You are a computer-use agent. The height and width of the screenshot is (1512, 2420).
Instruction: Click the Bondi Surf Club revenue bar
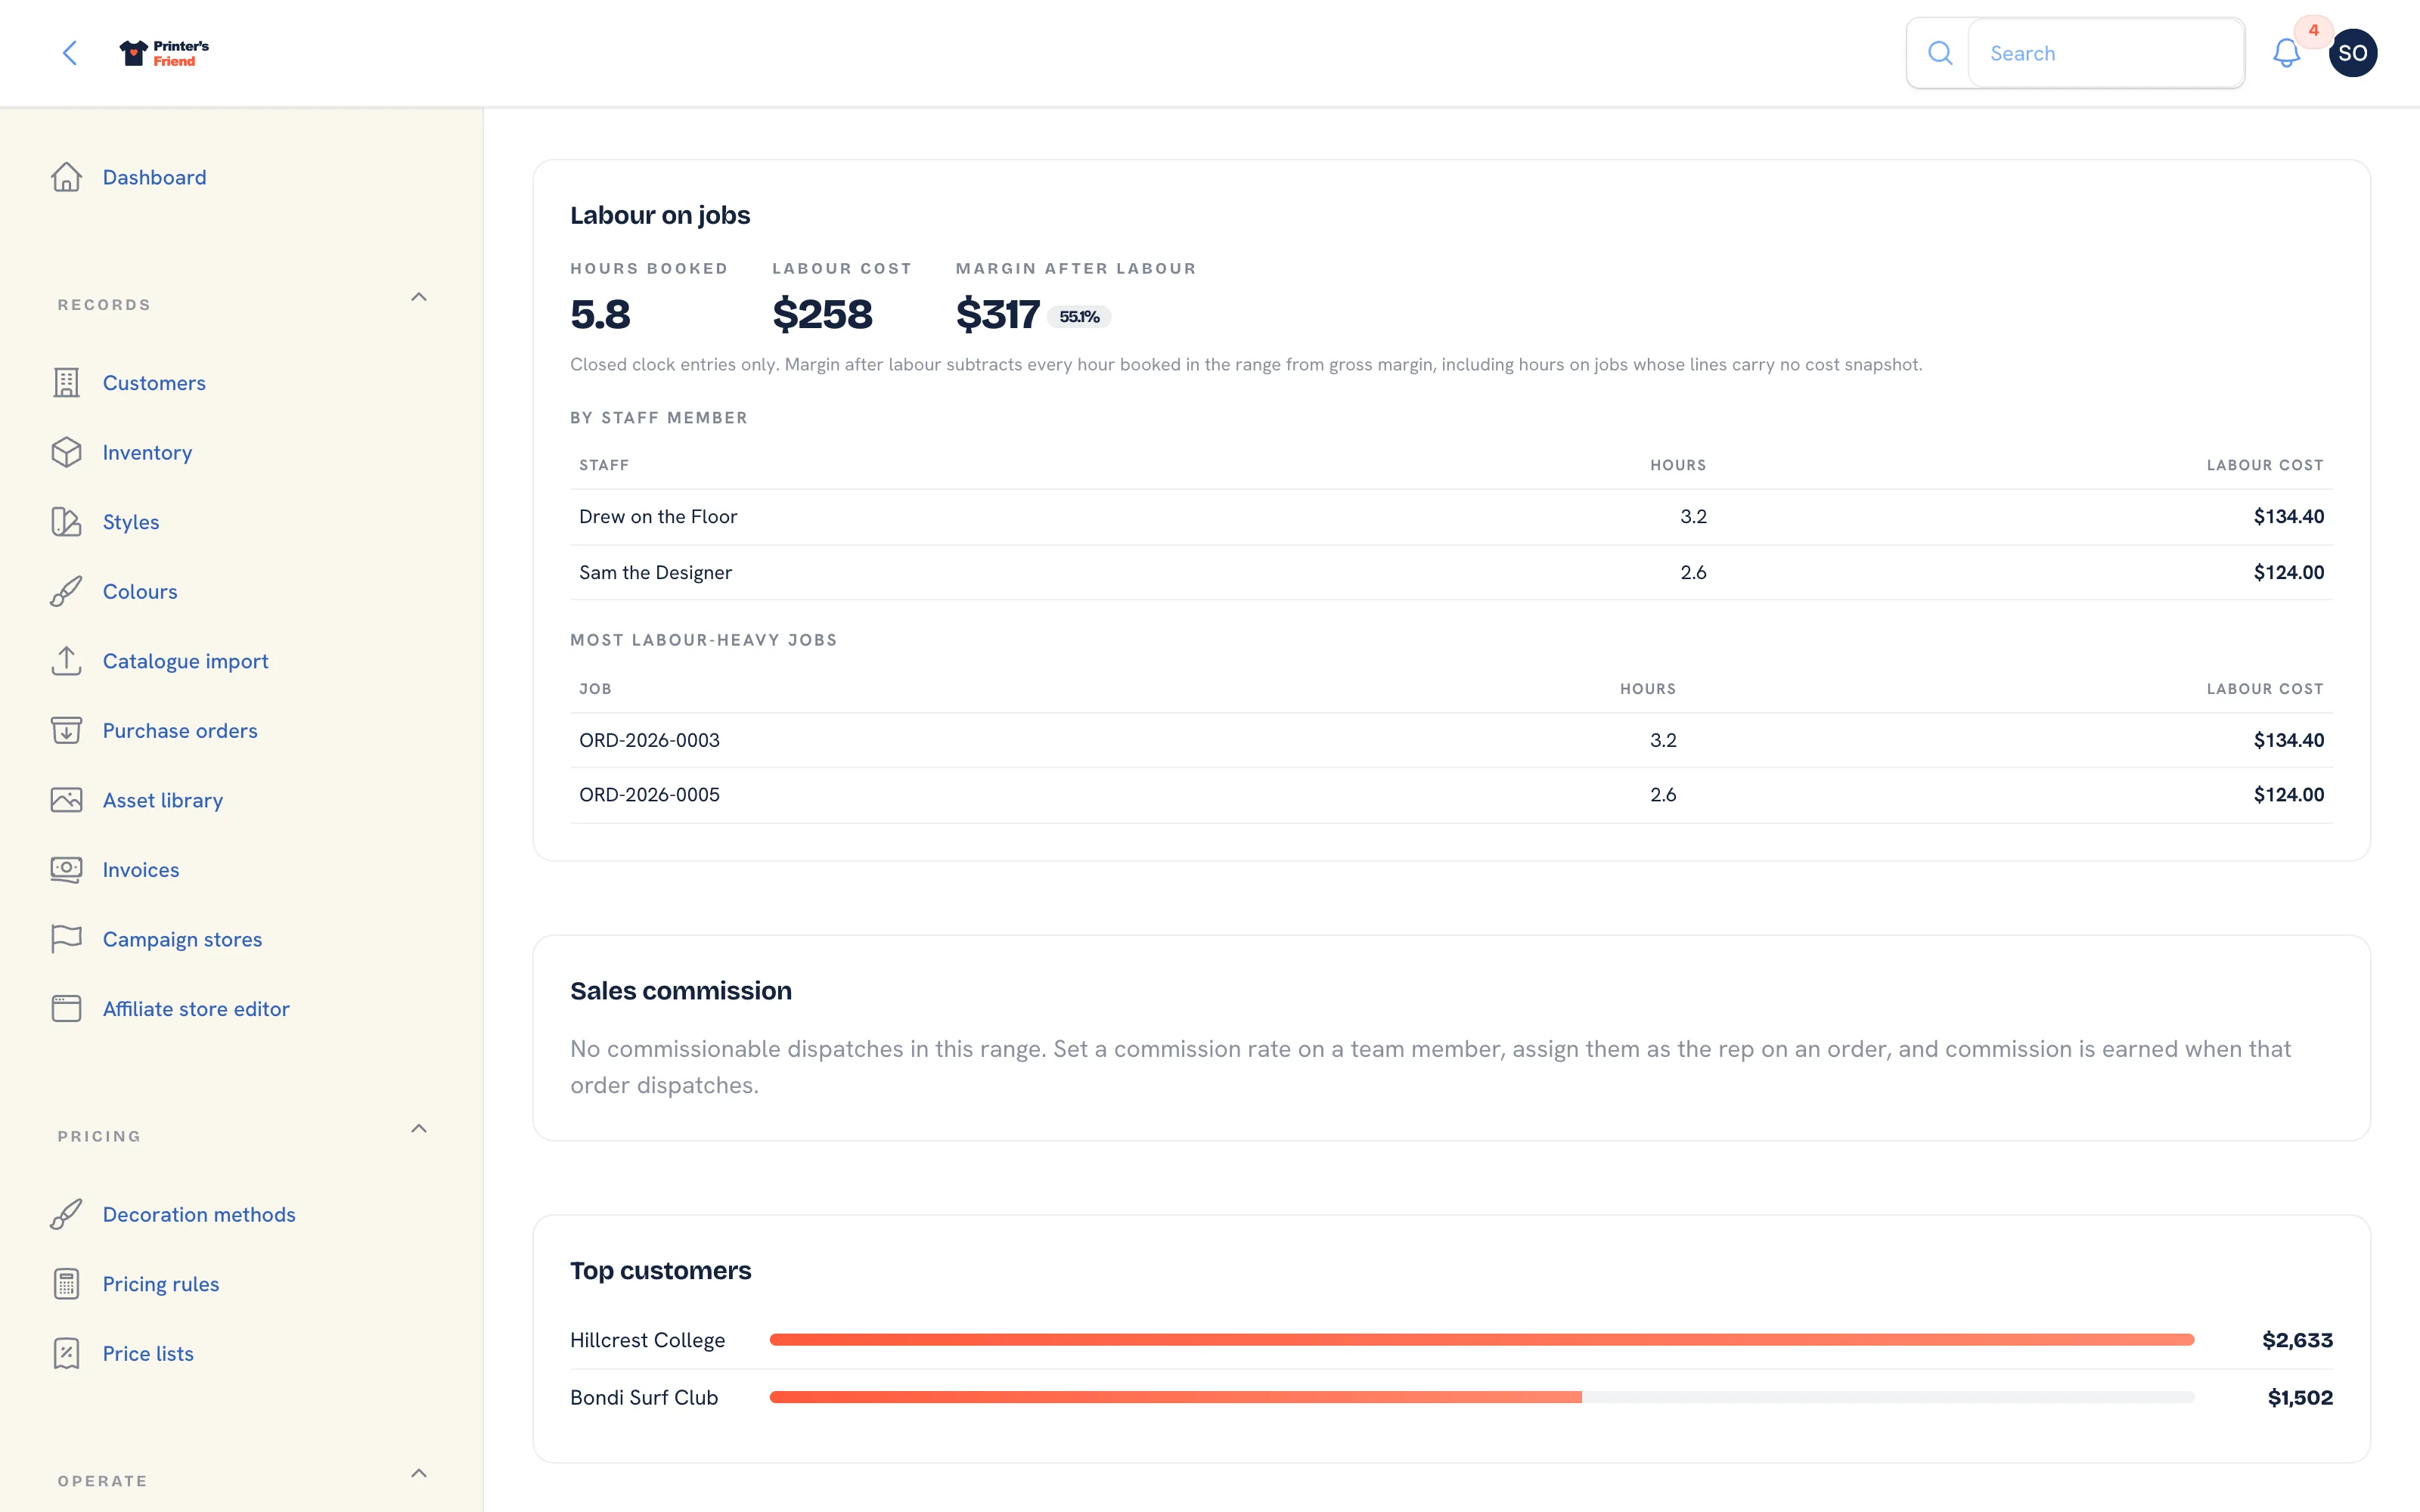click(1175, 1397)
